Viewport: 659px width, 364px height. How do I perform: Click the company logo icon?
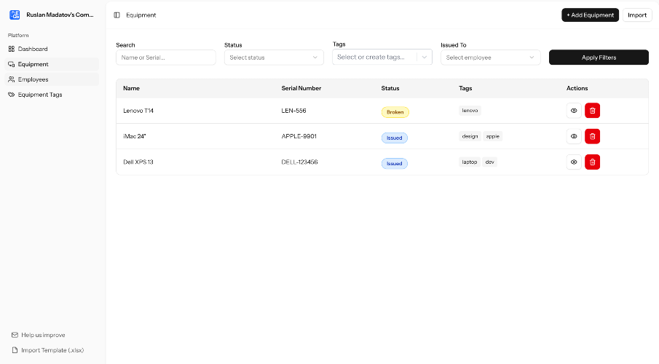[x=15, y=15]
